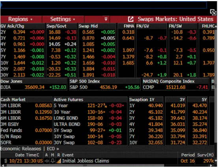Click the SOFR rate 0.03000
The height and width of the screenshot is (168, 218).
(x=43, y=143)
